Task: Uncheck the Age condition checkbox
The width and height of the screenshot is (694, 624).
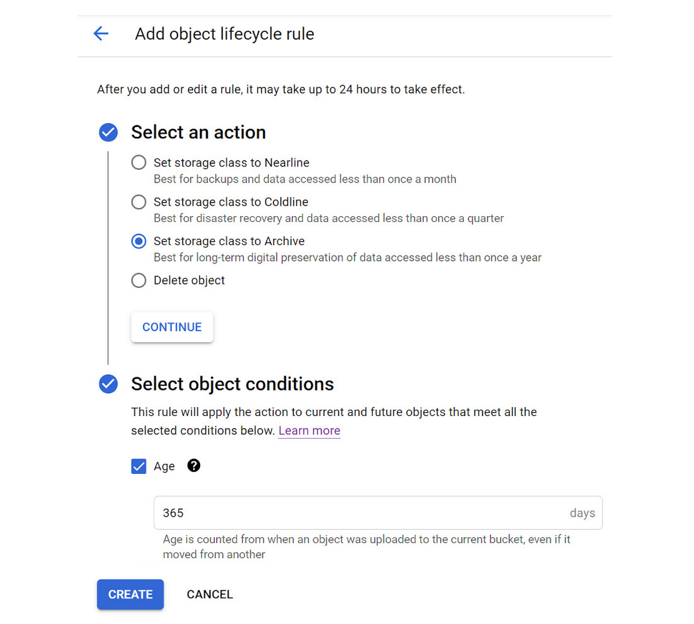Action: click(x=138, y=466)
